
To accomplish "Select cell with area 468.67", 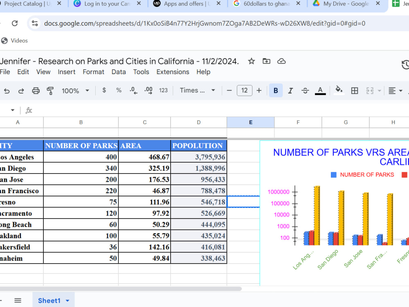I will coord(144,157).
